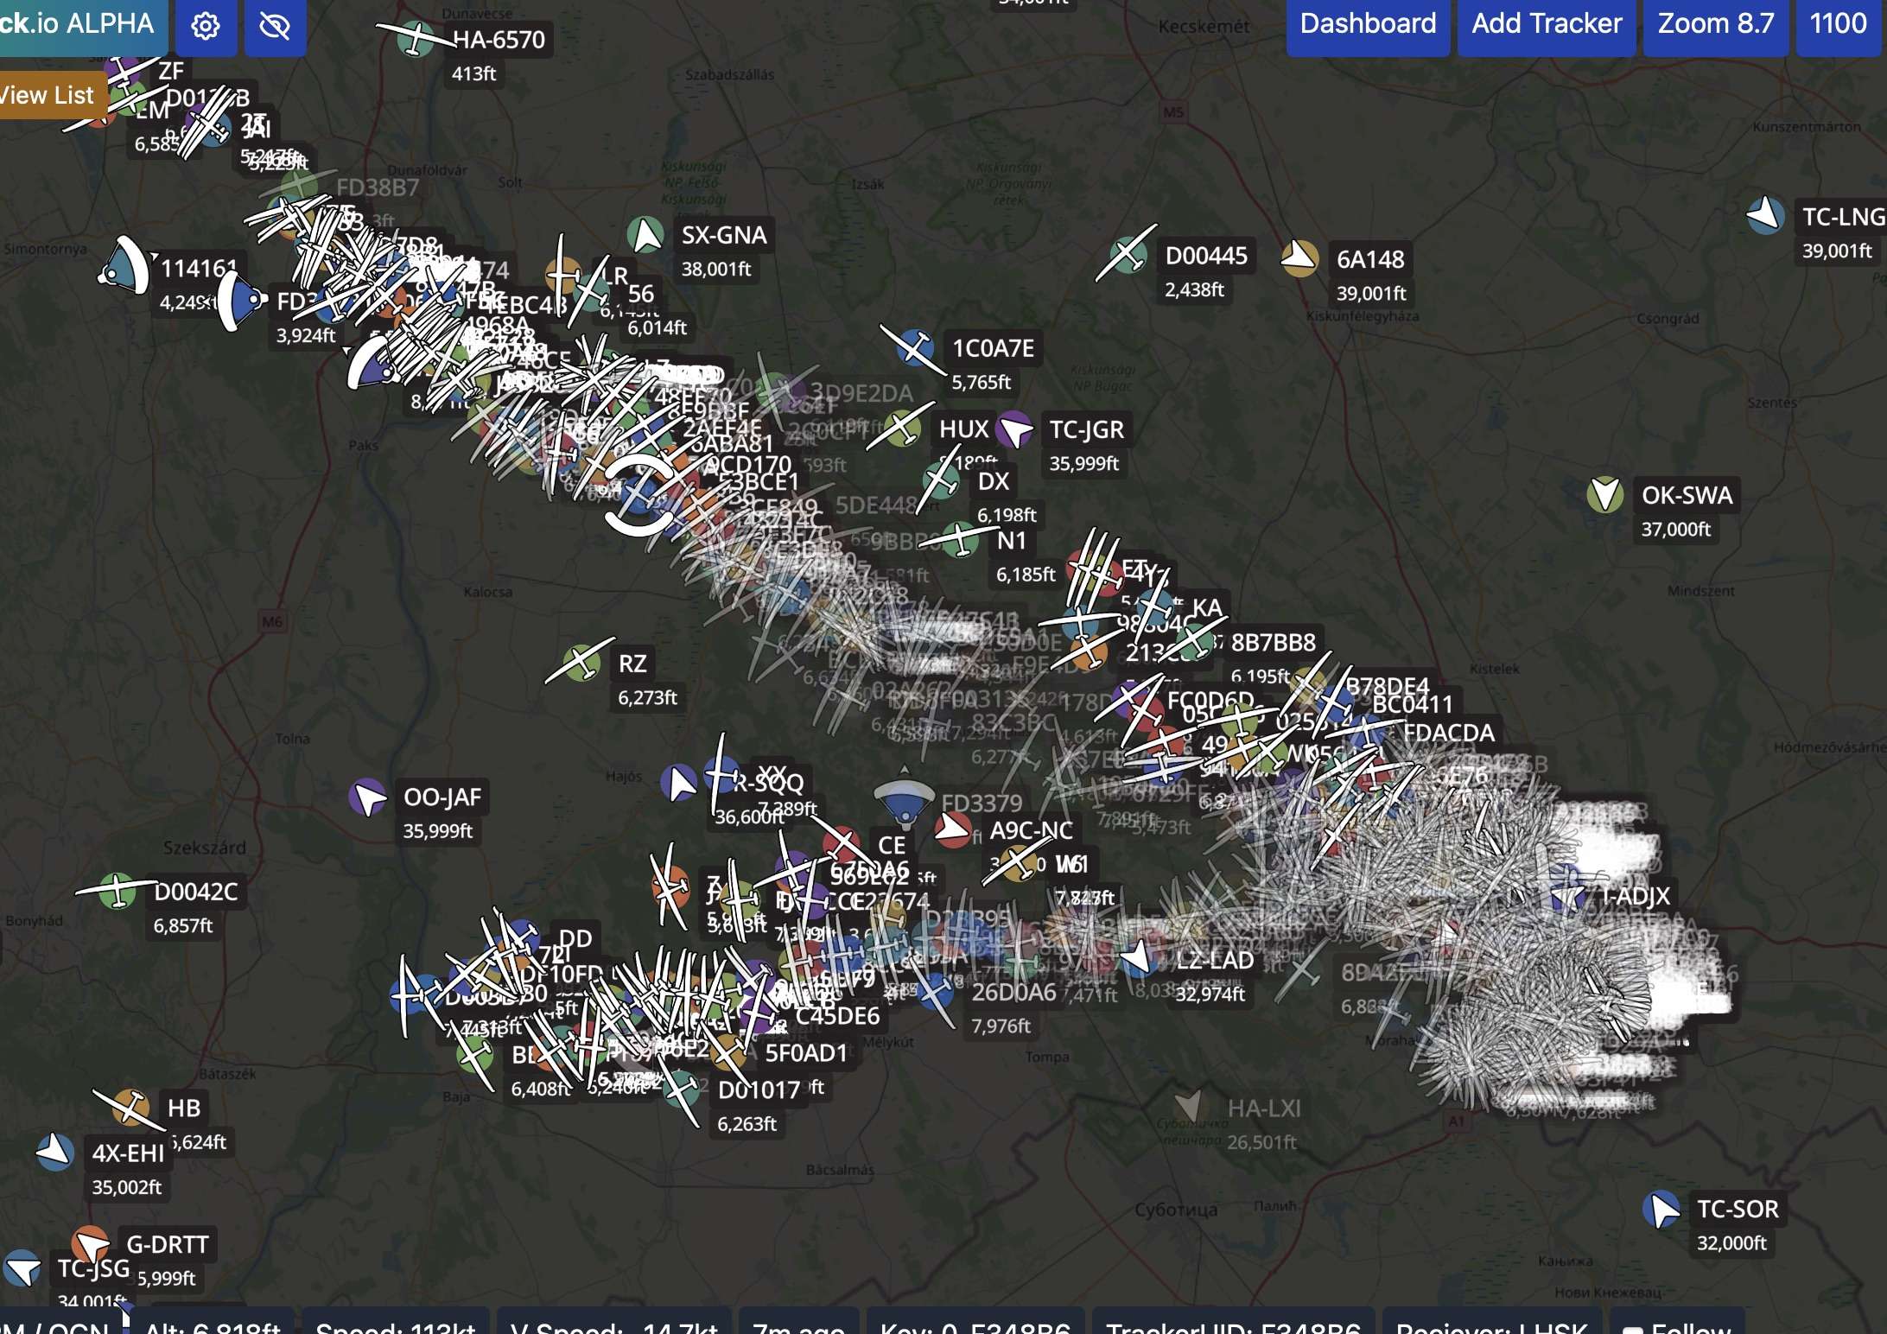The image size is (1887, 1334).
Task: Click the 6A148 aircraft marker
Action: [1299, 258]
